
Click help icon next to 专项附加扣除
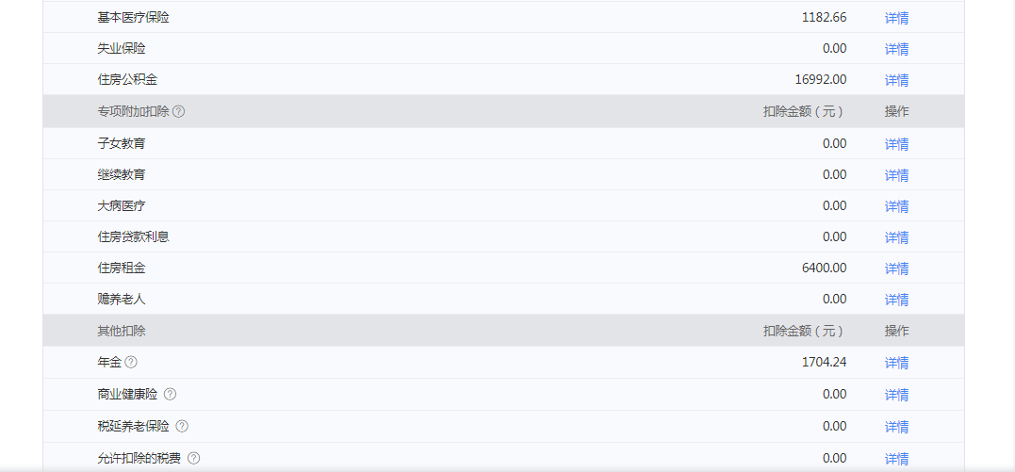pos(179,111)
